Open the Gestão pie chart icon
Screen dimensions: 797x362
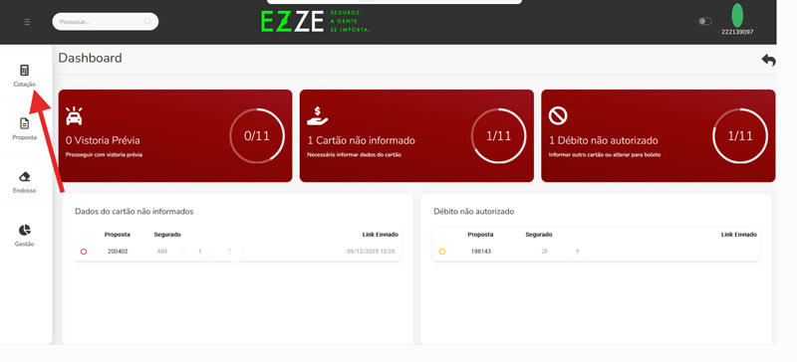pos(24,230)
